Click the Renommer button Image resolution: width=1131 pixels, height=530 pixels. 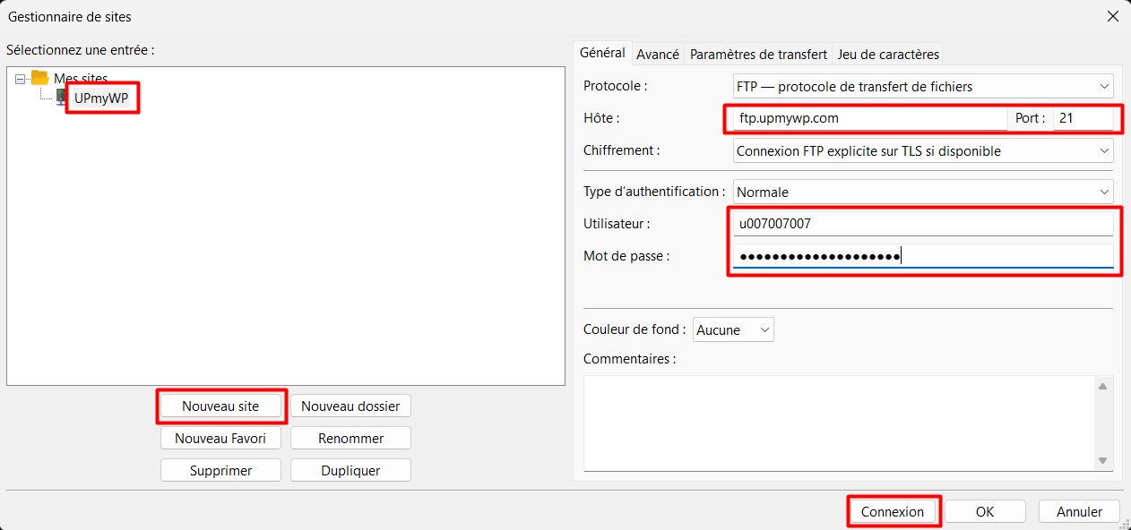(350, 438)
